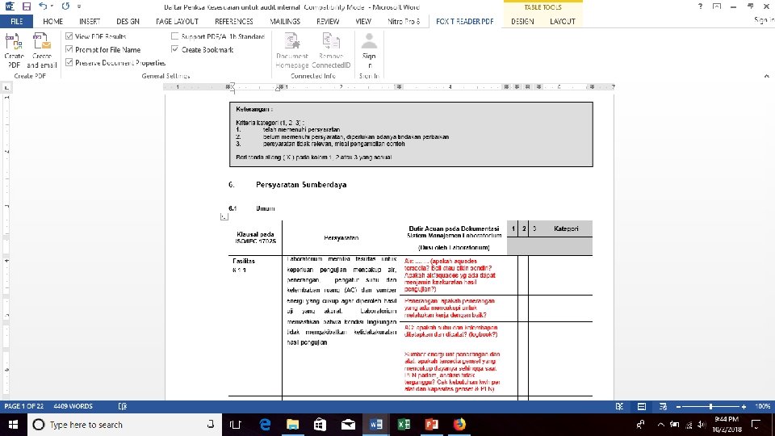Toggle Preserve Document Properties checkbox

pyautogui.click(x=69, y=62)
